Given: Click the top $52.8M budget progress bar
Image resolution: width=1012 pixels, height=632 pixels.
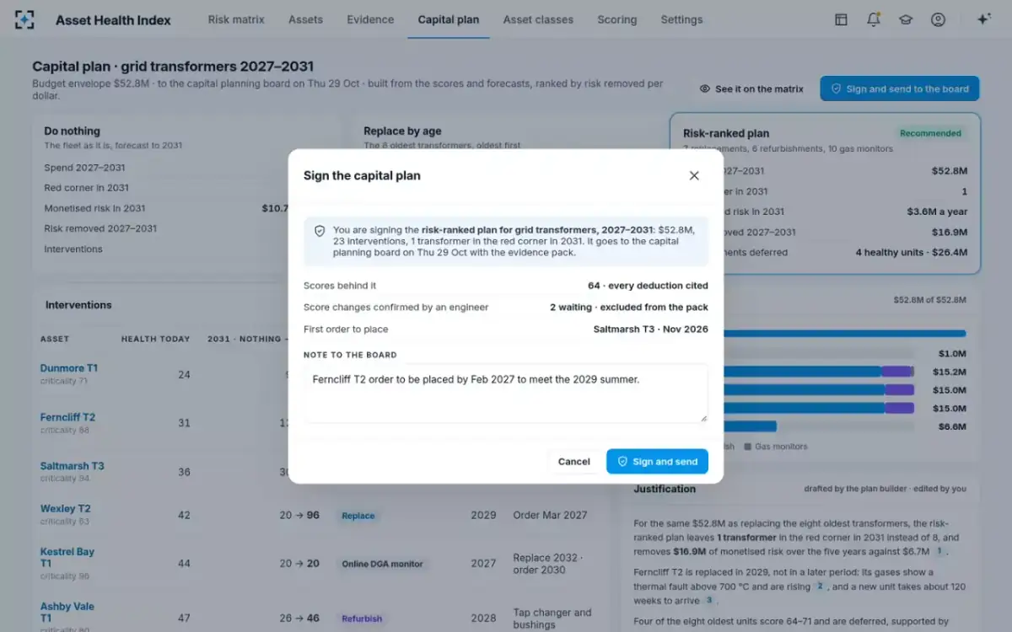Looking at the screenshot, I should click(x=844, y=334).
